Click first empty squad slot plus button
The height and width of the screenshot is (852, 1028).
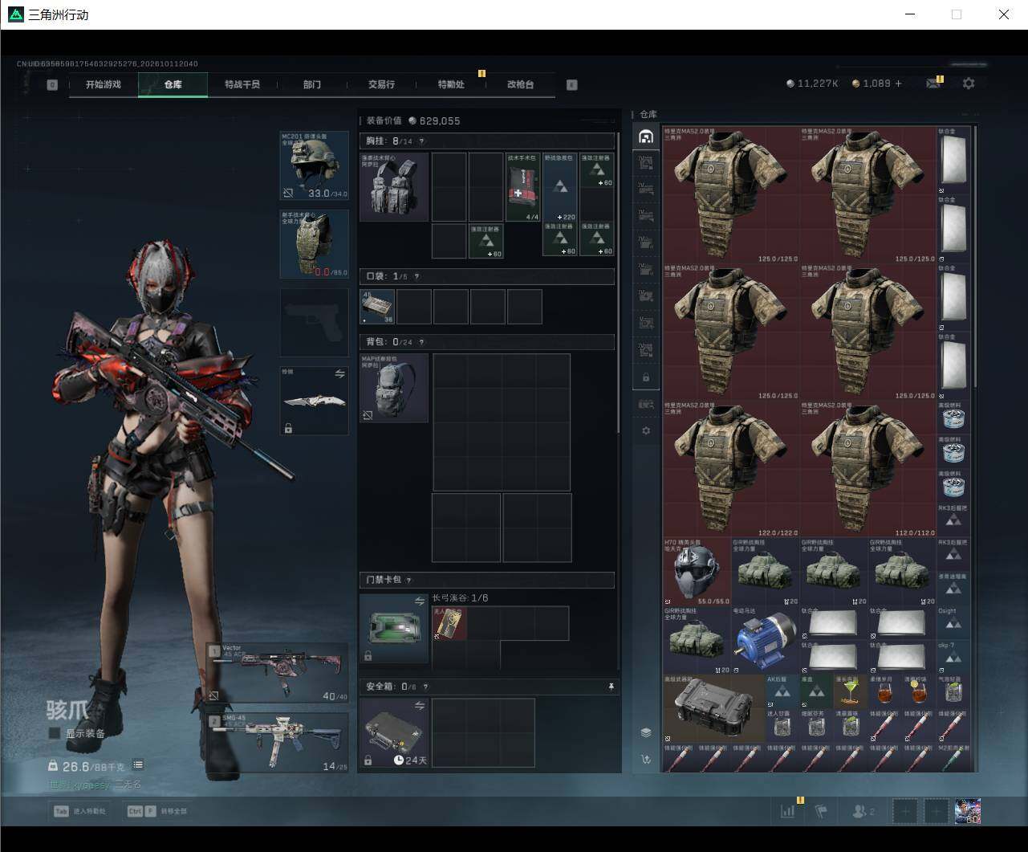coord(905,812)
